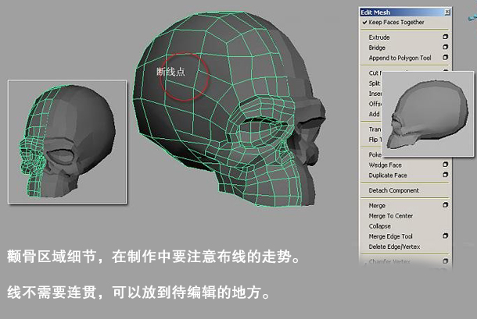This screenshot has width=477, height=319.
Task: Select Merge To Center
Action: [391, 216]
